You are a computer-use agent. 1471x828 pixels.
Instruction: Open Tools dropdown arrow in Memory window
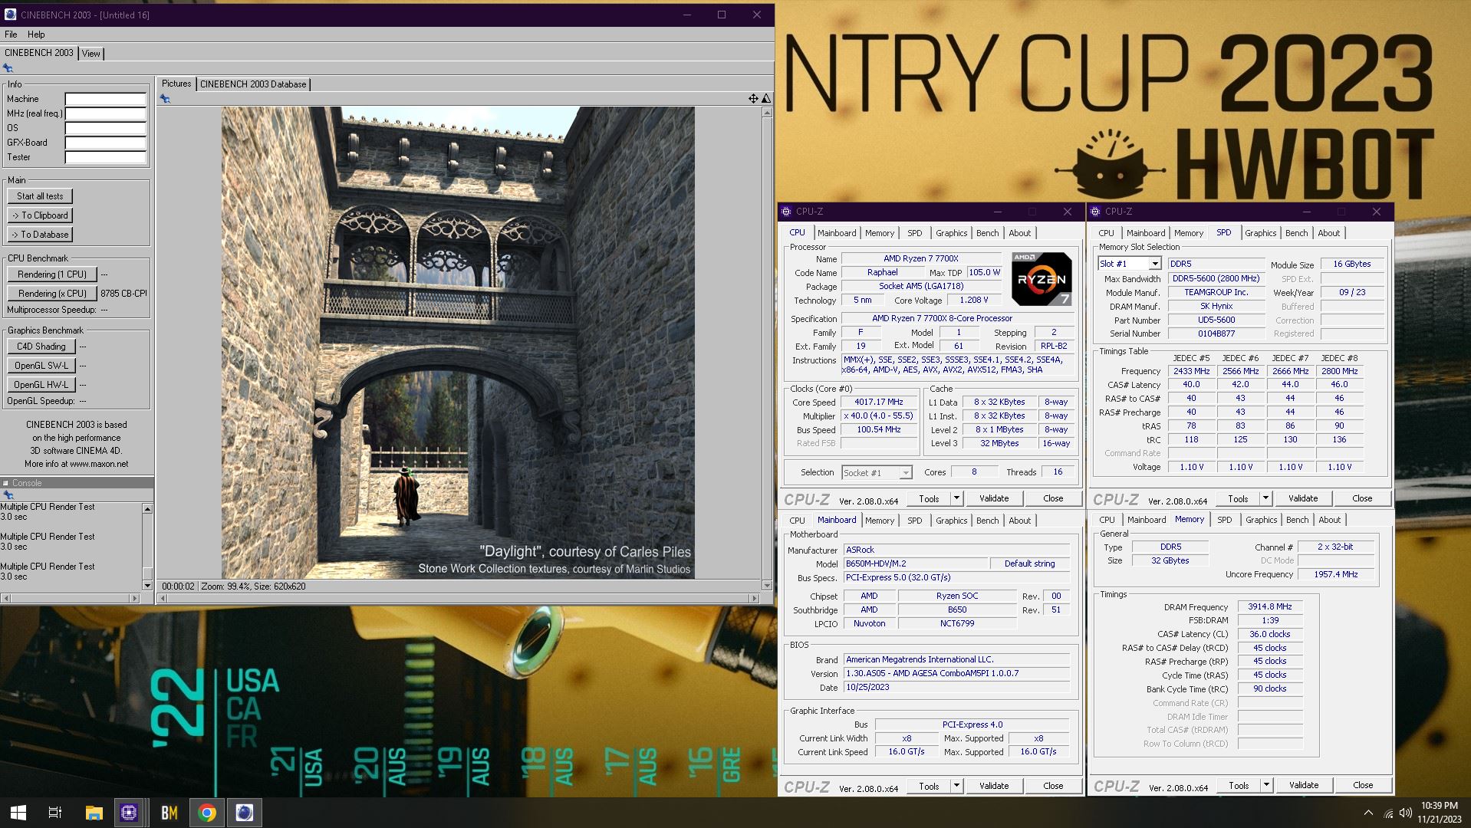click(1266, 785)
